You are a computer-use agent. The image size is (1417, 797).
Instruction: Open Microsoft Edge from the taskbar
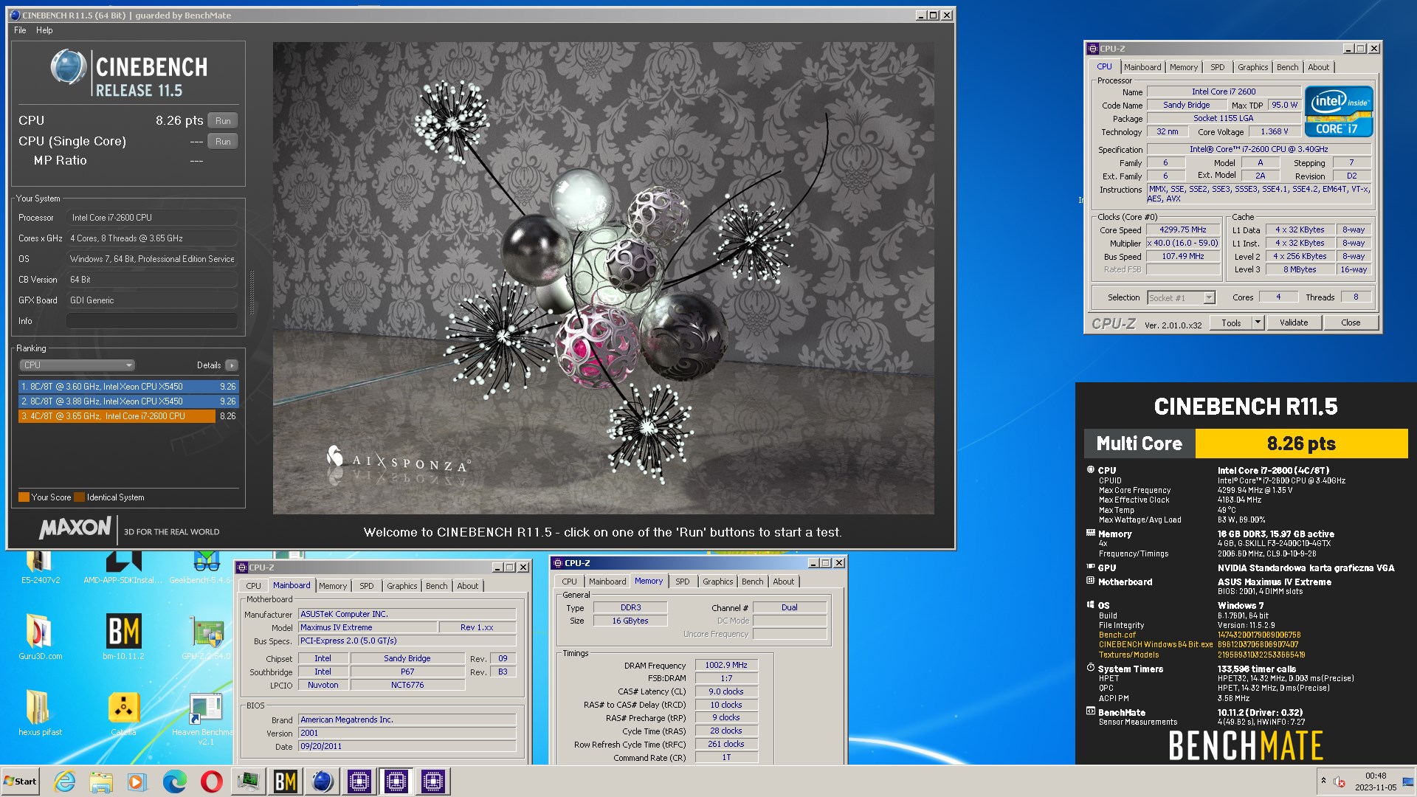coord(175,782)
